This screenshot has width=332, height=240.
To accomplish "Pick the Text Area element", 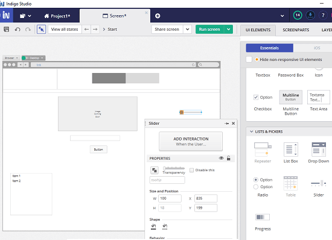I will [x=319, y=101].
